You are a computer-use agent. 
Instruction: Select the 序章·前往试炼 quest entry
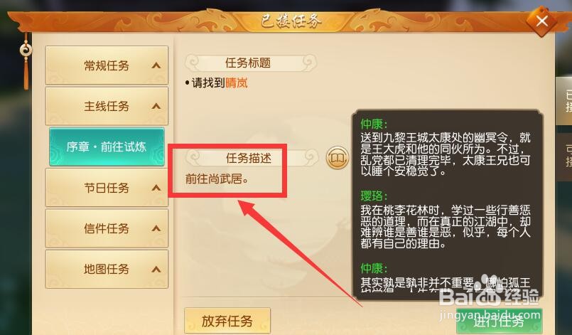click(x=107, y=147)
